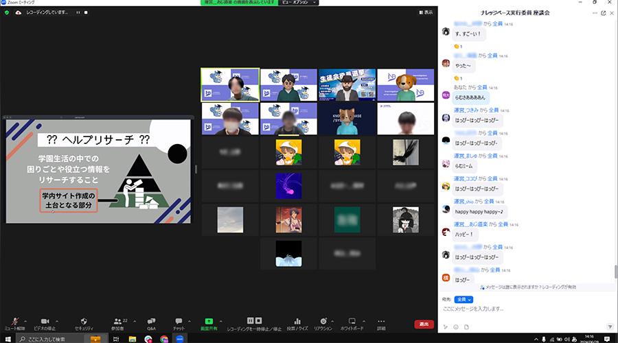Click the red Leave (退出) button
The height and width of the screenshot is (343, 618).
click(x=424, y=324)
